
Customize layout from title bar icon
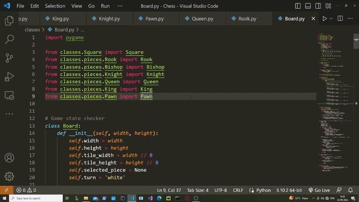pyautogui.click(x=328, y=6)
